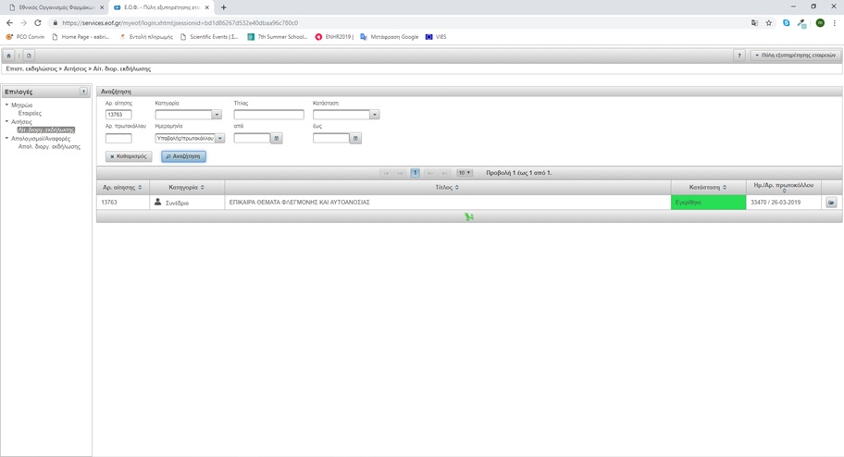The image size is (844, 457).
Task: Sort the table by Αρ. αίτησης column
Action: tap(122, 188)
